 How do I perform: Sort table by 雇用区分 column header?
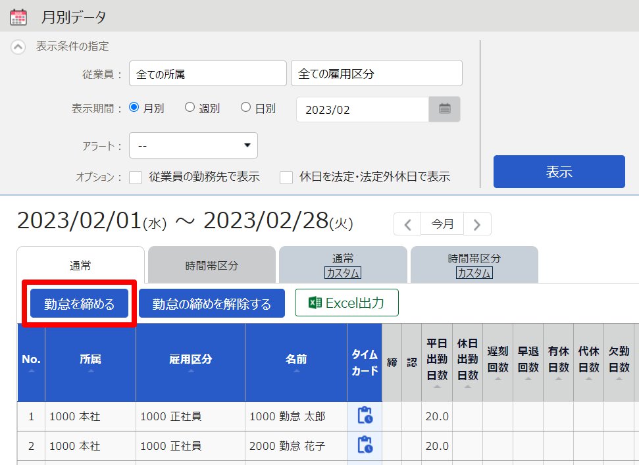pyautogui.click(x=191, y=362)
